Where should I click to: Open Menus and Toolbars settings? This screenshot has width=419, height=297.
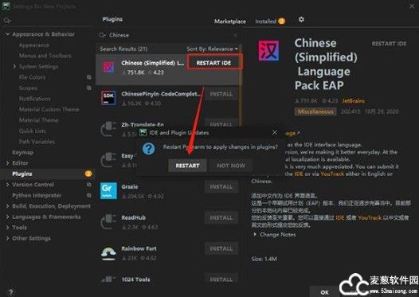pos(45,56)
